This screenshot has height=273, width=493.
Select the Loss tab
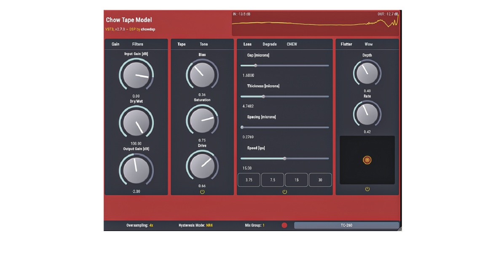pyautogui.click(x=247, y=44)
